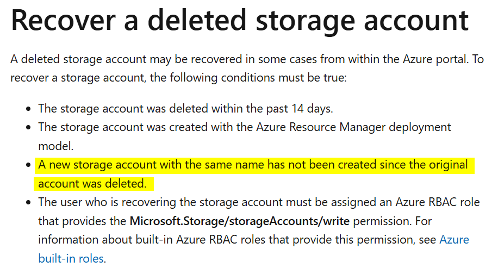The width and height of the screenshot is (498, 274).
Task: Click the bullet item mentioning past 14 days
Action: (x=185, y=108)
